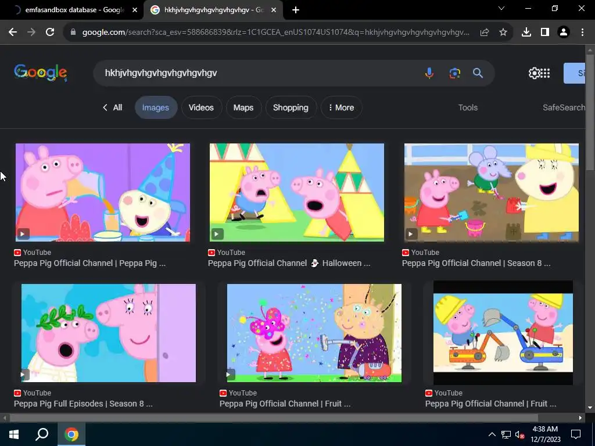Click the magnifier search icon in the search box
Image resolution: width=595 pixels, height=446 pixels.
tap(478, 73)
